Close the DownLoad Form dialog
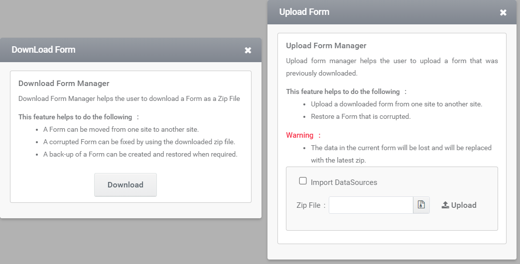The image size is (520, 264). click(x=248, y=50)
